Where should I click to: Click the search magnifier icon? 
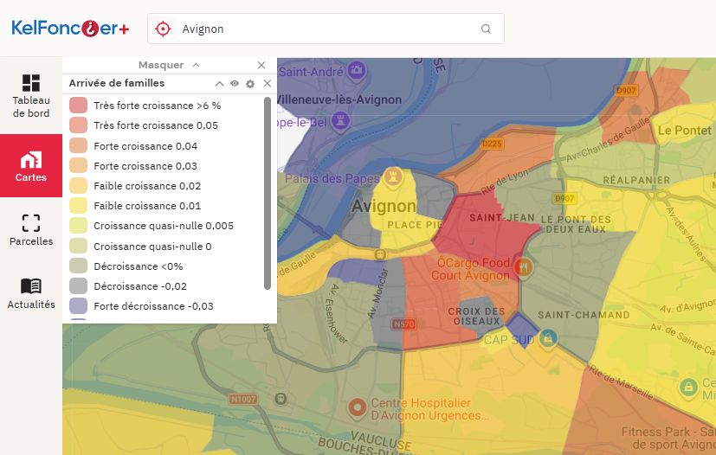coord(486,29)
